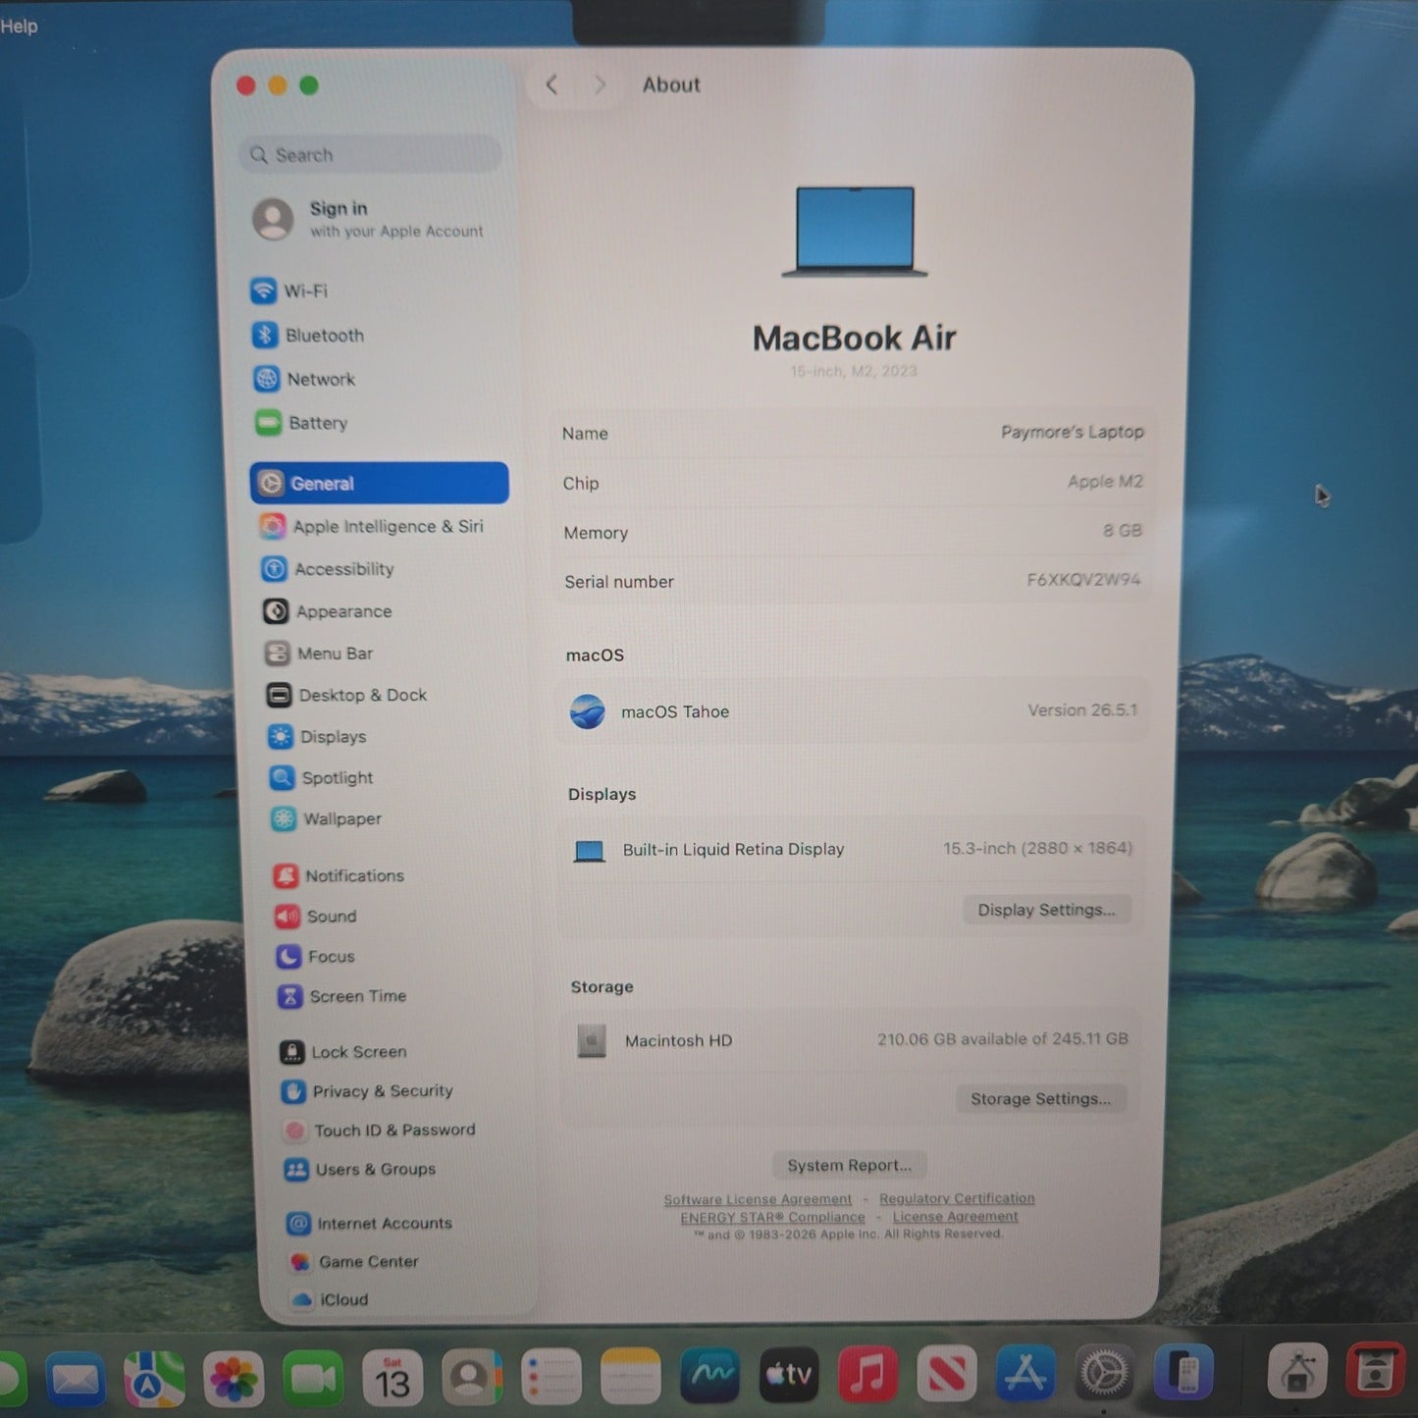This screenshot has height=1418, width=1418.
Task: Click the macOS Tahoe row
Action: pos(852,710)
